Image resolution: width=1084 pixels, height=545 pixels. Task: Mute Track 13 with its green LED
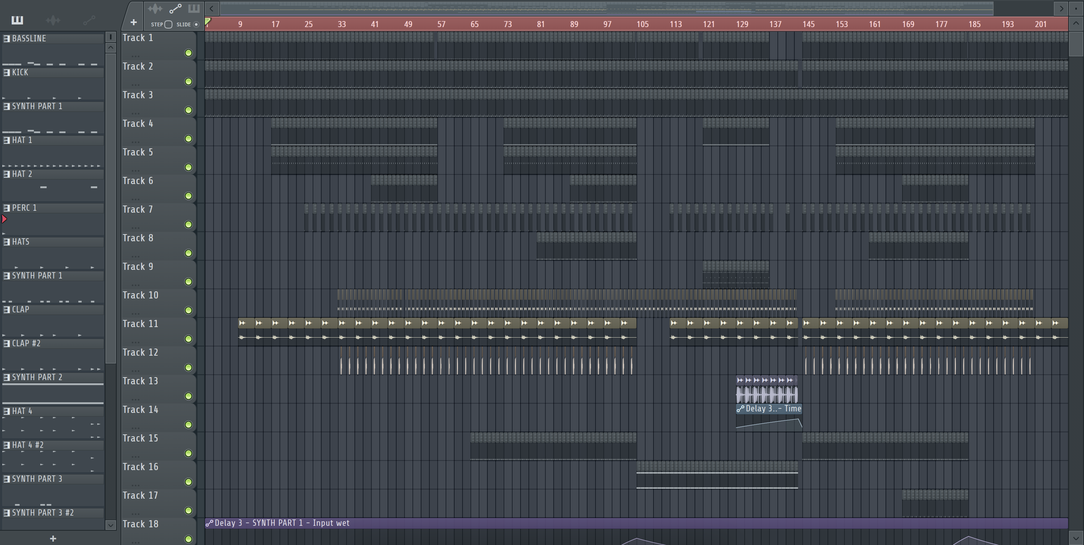click(189, 396)
